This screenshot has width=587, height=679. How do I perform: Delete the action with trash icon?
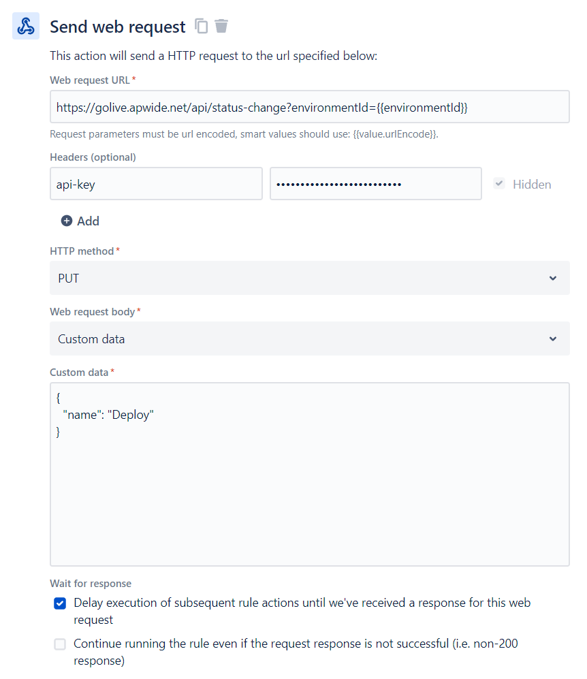pyautogui.click(x=221, y=26)
